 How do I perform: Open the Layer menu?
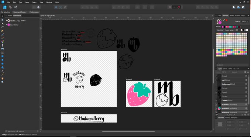[27, 3]
